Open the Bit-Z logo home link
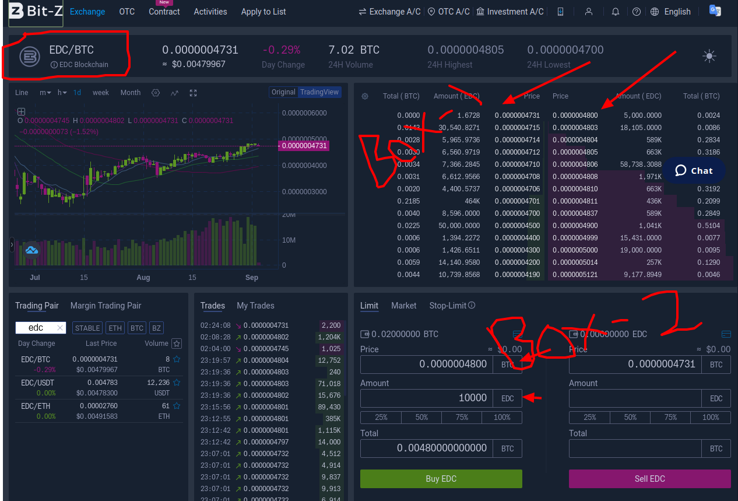This screenshot has width=738, height=501. [36, 11]
